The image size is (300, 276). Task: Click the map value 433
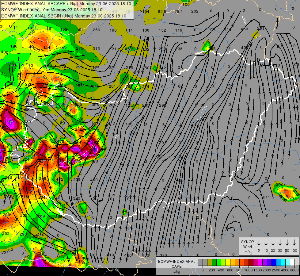[146, 255]
